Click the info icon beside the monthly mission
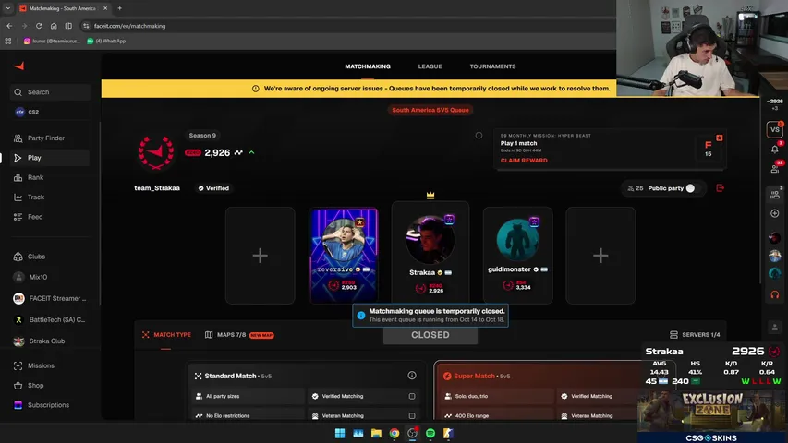 click(x=479, y=136)
